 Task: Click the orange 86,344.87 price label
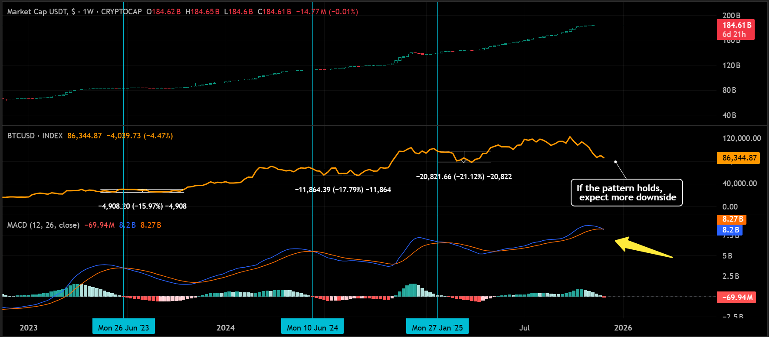(739, 158)
